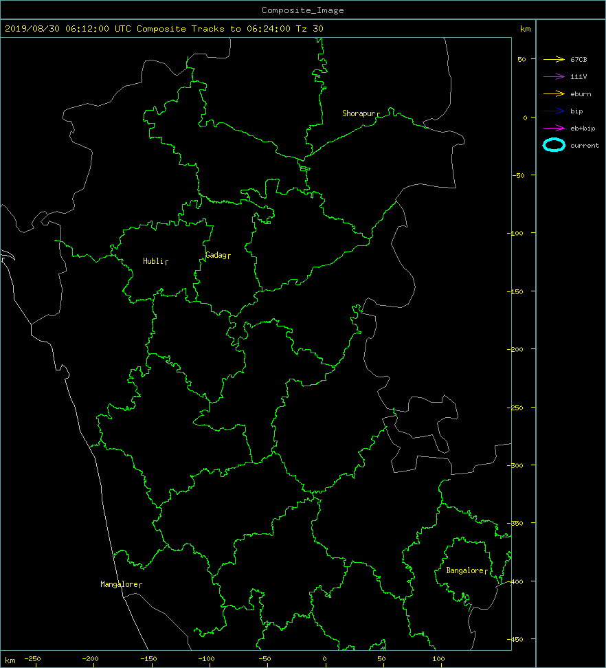
Task: Click the Shorapur city label
Action: 359,113
